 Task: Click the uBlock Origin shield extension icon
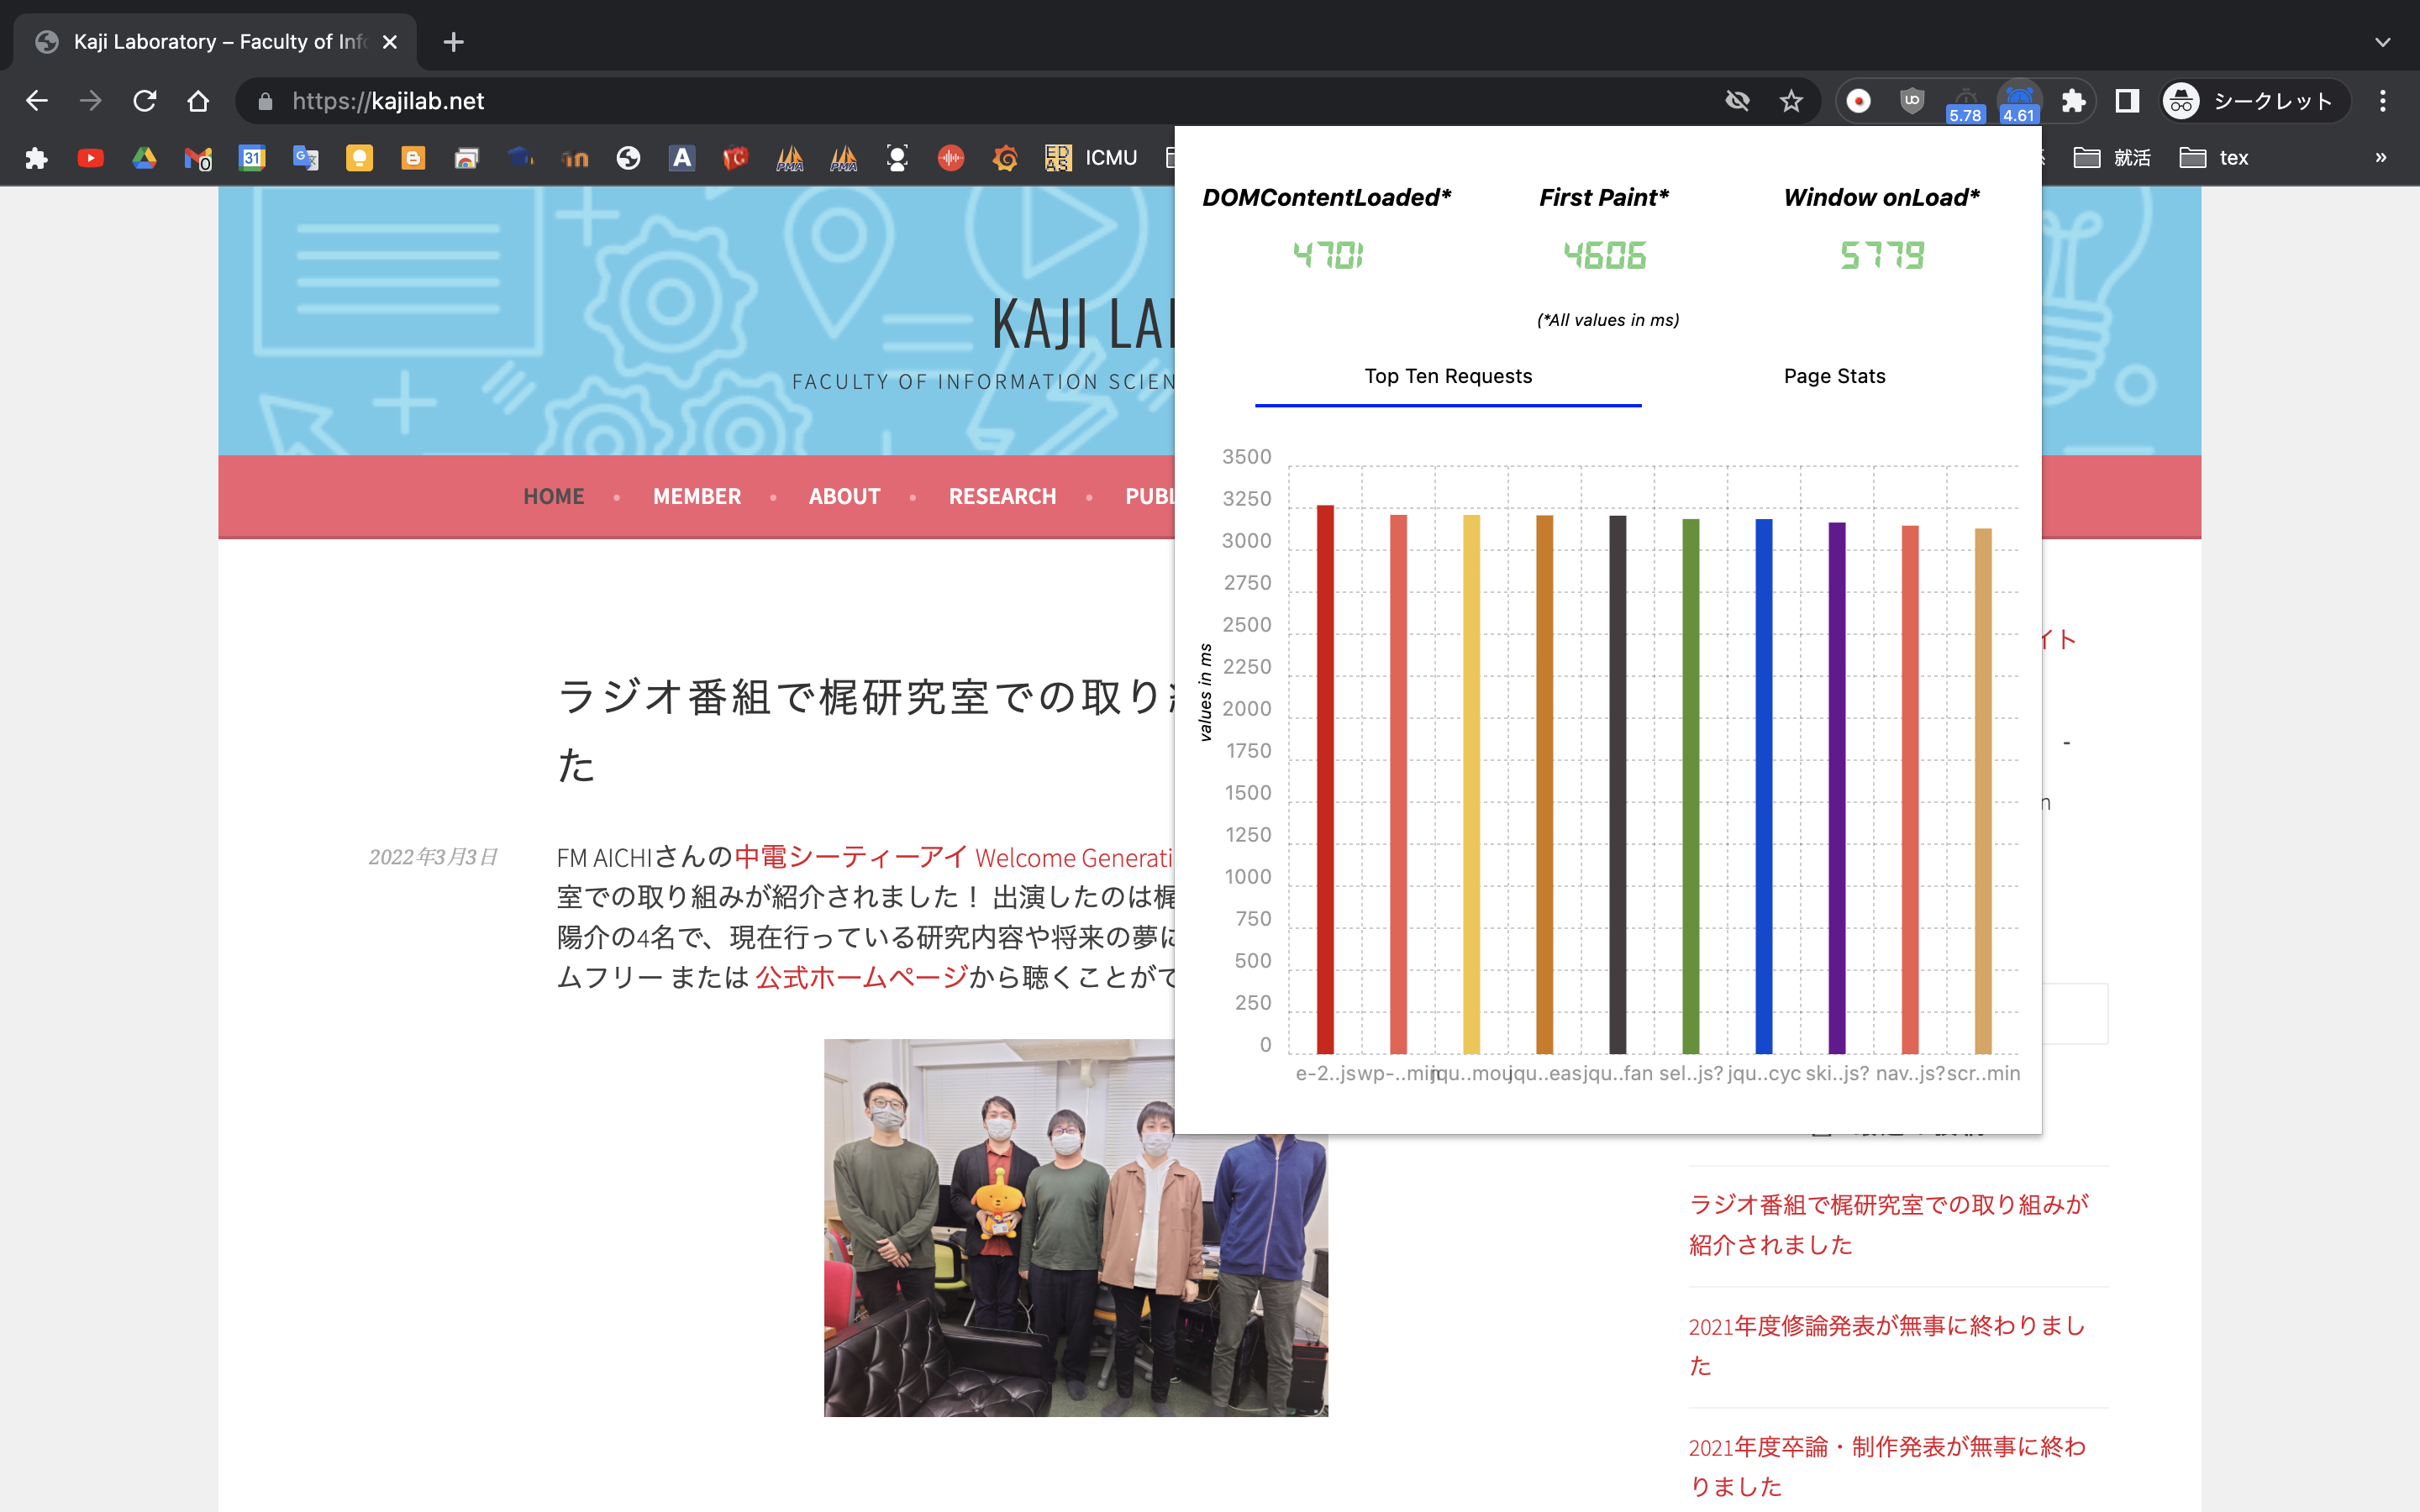click(x=1911, y=101)
